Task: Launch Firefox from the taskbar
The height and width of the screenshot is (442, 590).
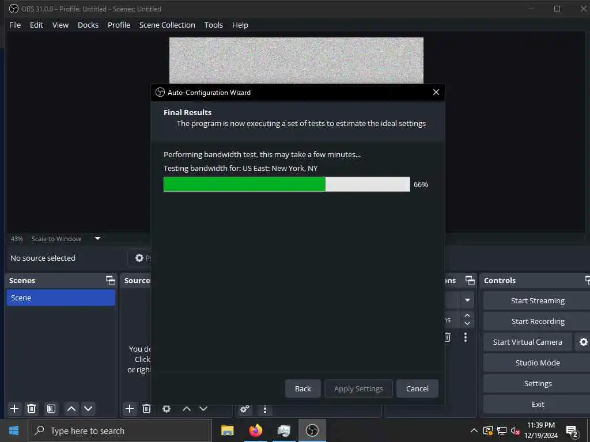Action: point(255,430)
